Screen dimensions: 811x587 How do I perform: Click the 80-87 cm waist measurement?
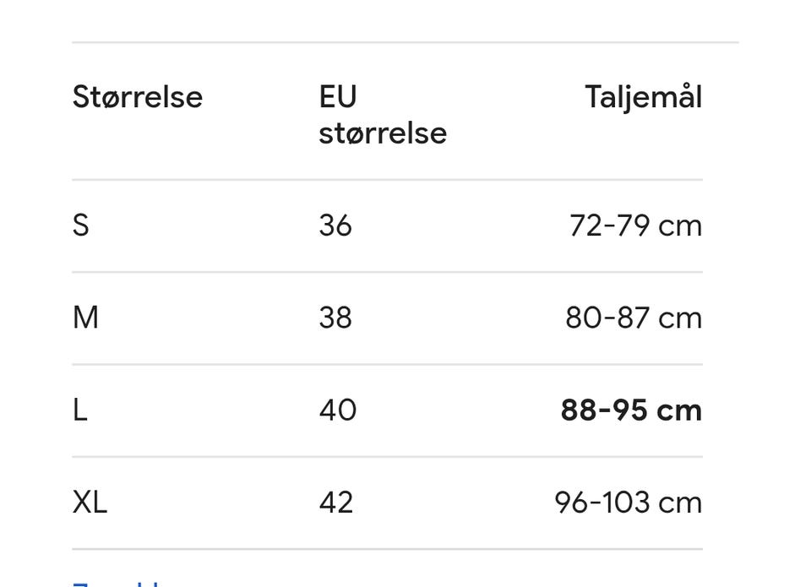coord(634,318)
